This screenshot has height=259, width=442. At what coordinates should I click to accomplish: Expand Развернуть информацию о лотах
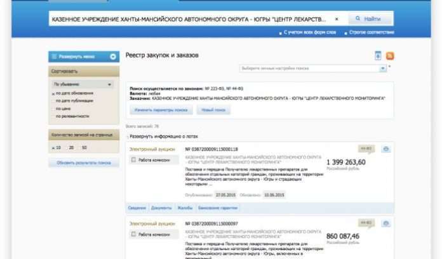163,136
